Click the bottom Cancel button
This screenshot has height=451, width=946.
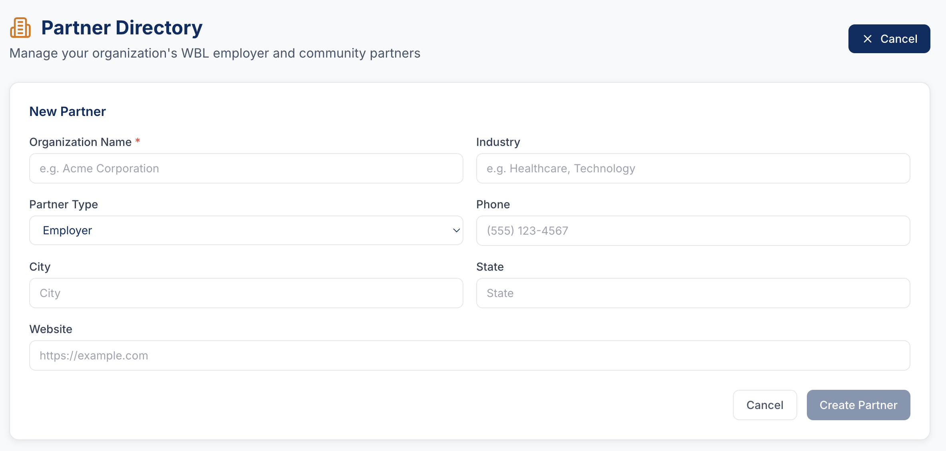764,405
